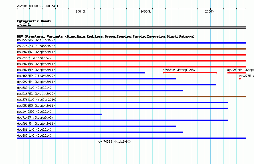
Task: Click the esv34621 (Pinto2007) label
Action: [34, 58]
